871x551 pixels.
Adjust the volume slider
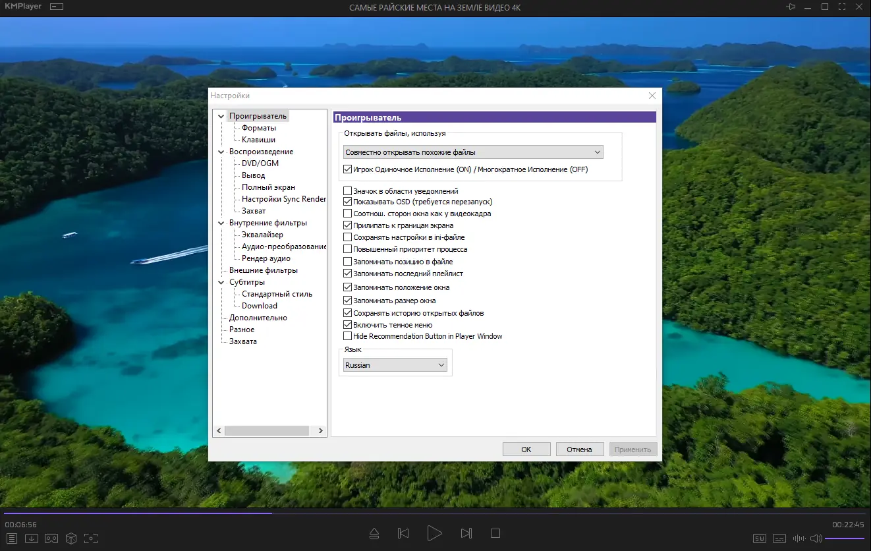click(x=845, y=538)
